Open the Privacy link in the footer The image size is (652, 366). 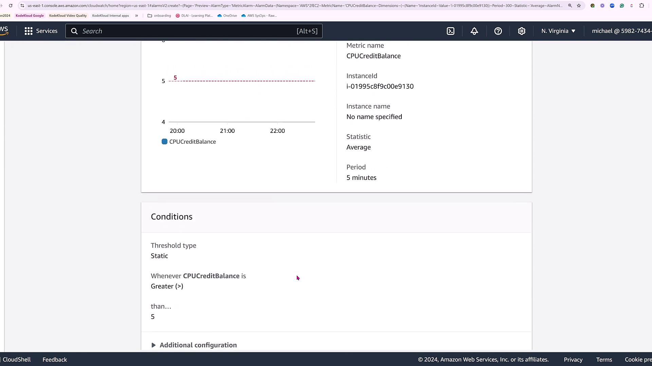point(573,360)
